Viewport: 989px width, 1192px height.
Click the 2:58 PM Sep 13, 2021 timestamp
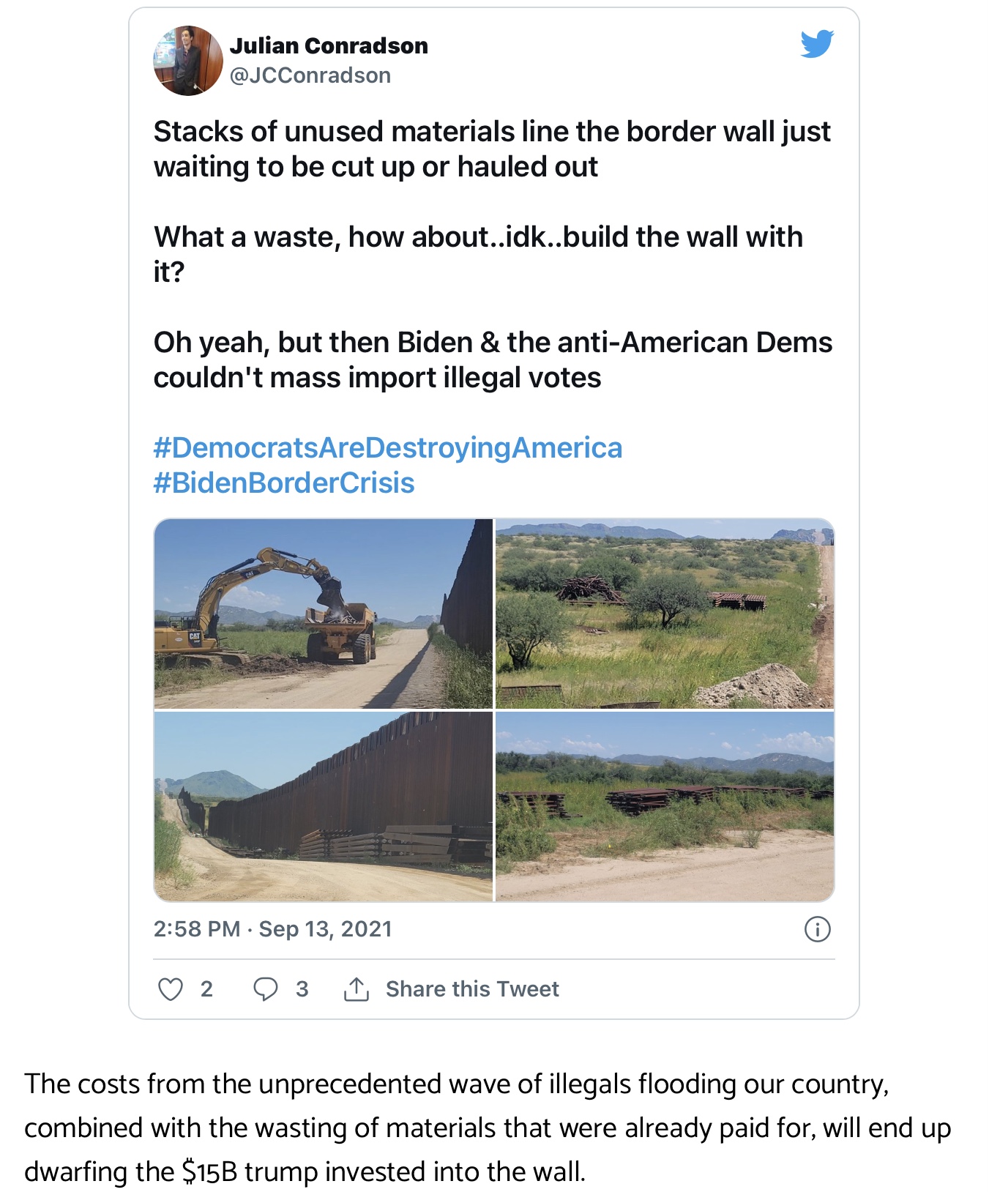pos(272,929)
